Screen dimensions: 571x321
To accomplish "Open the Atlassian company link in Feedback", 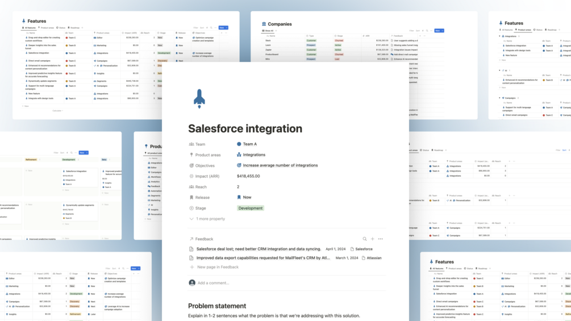I will pyautogui.click(x=372, y=258).
